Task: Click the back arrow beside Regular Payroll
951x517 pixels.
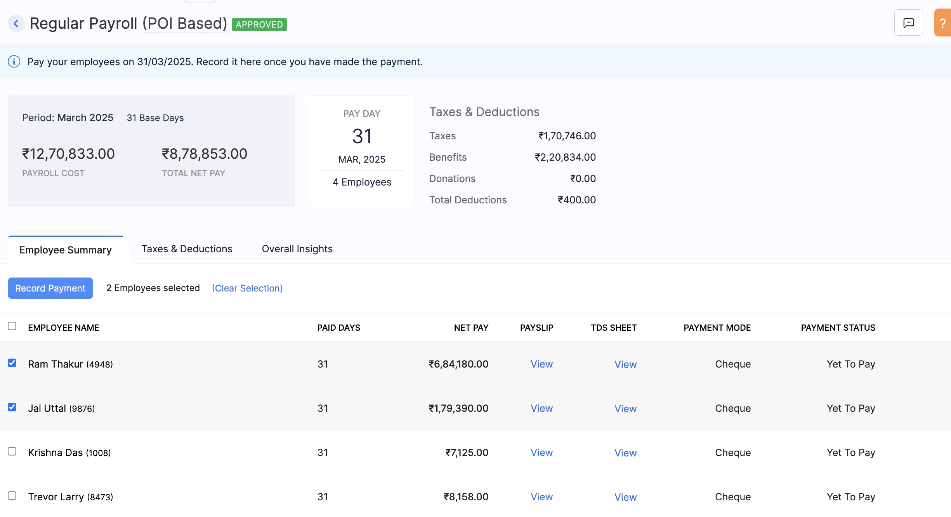Action: pos(16,24)
